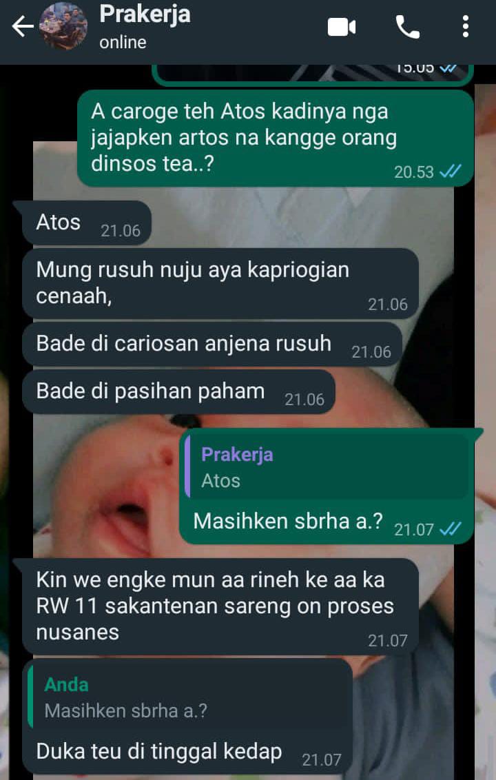Screen dimensions: 496x780
Task: Select the 'Mung rusuh nuju aya kapriogian' message
Action: click(x=220, y=284)
